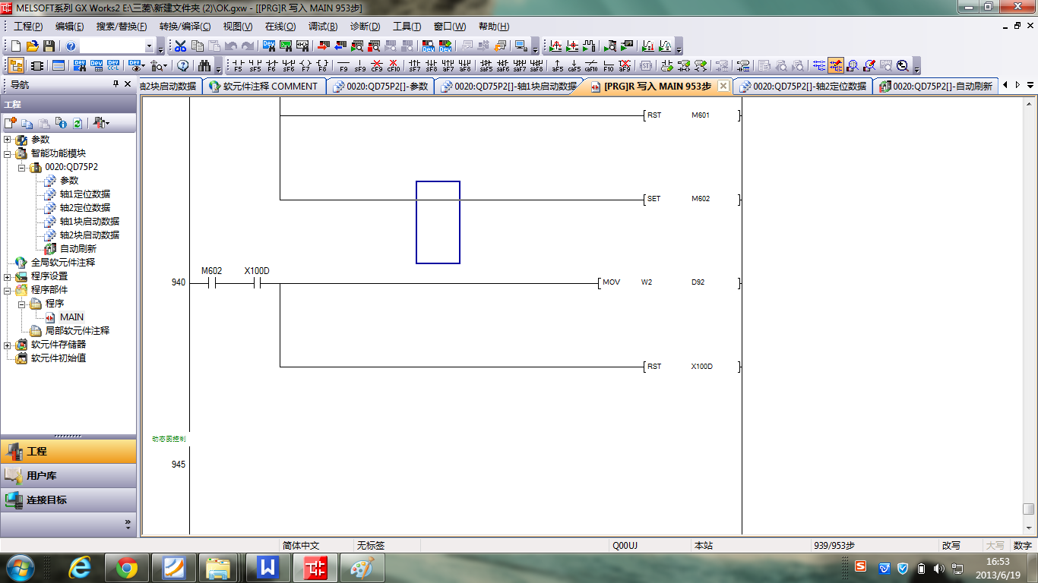The width and height of the screenshot is (1038, 583).
Task: Click the Save project icon
Action: 49,46
